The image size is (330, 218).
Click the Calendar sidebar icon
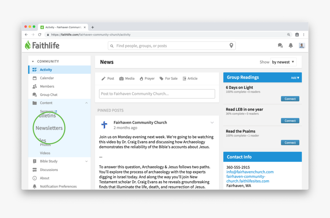[x=35, y=78]
